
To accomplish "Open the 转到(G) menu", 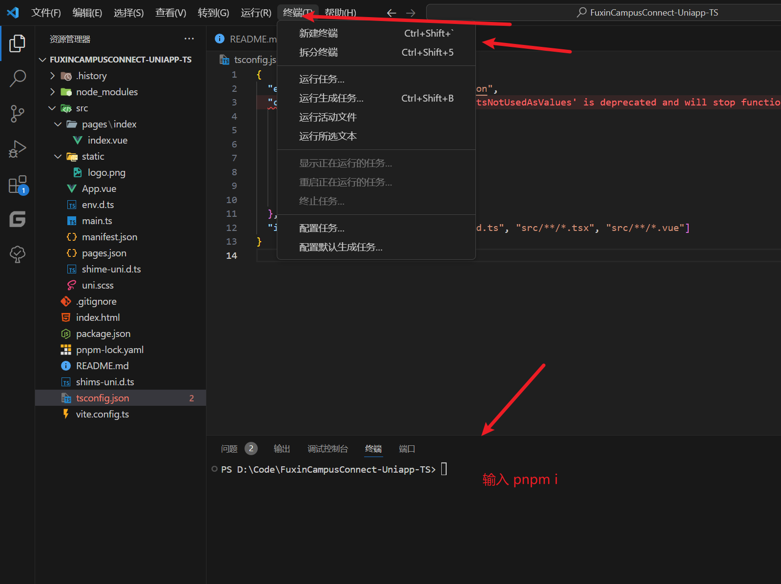I will 213,13.
